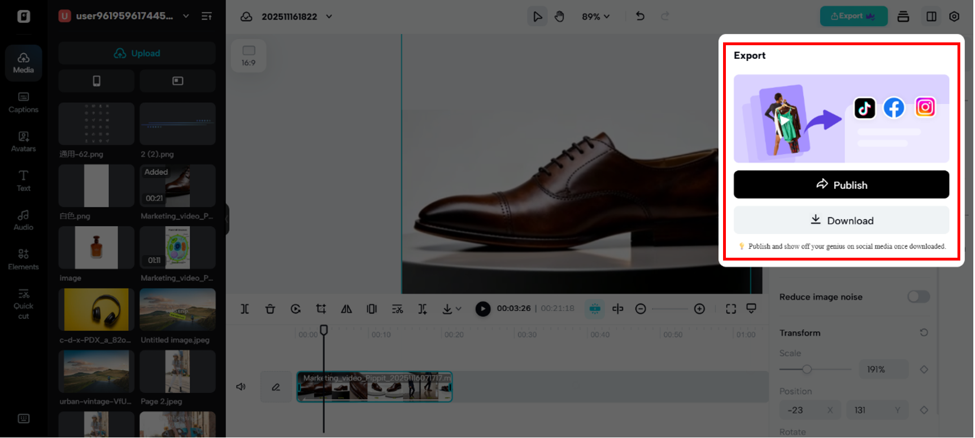The width and height of the screenshot is (975, 438).
Task: Mute the timeline track audio
Action: (241, 387)
